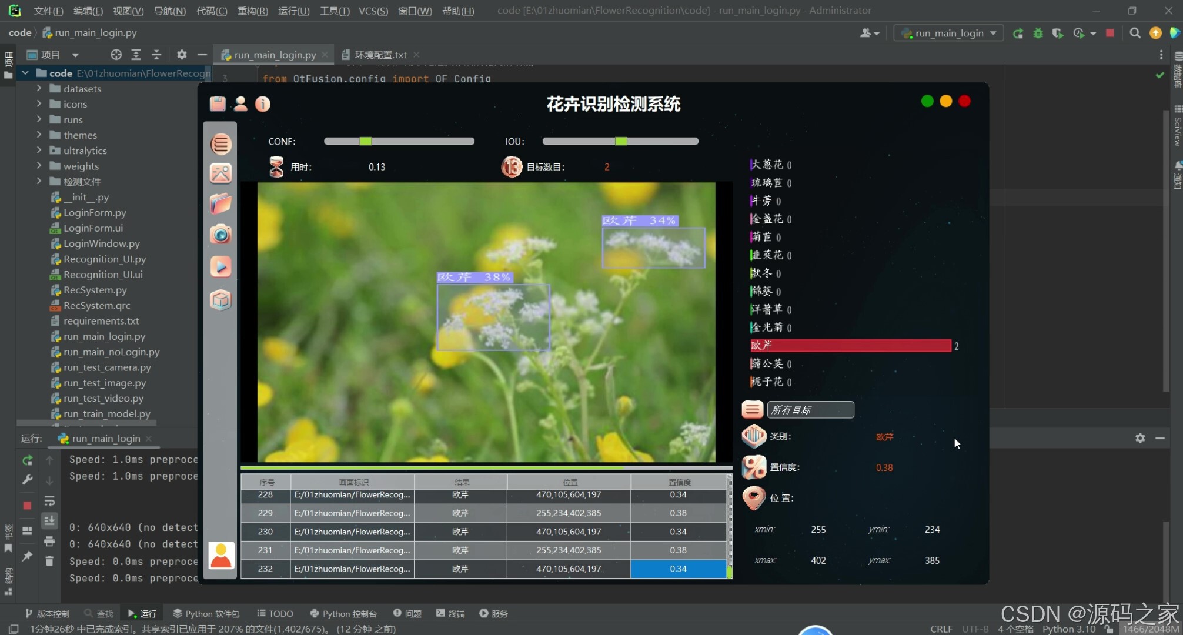
Task: Open the run_main_login configuration dropdown
Action: tap(948, 34)
